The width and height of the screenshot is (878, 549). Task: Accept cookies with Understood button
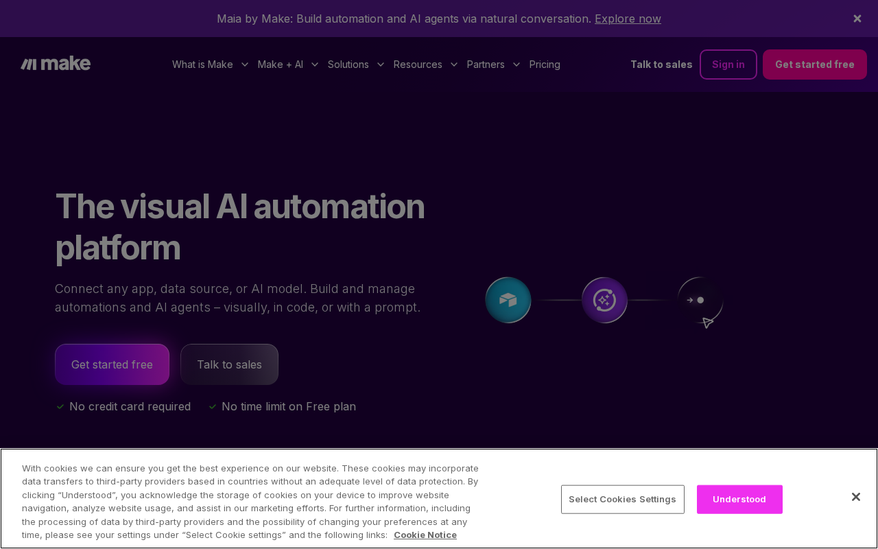coord(739,500)
